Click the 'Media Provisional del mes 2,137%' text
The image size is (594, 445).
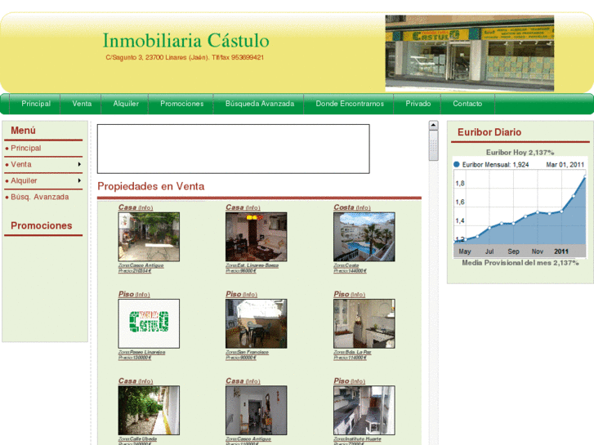point(520,263)
